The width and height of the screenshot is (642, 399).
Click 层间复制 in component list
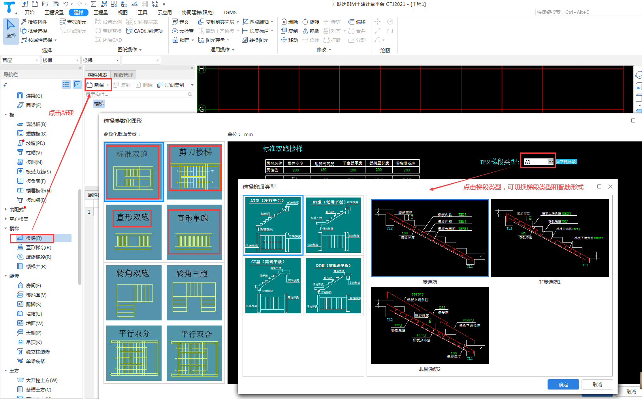coord(171,85)
